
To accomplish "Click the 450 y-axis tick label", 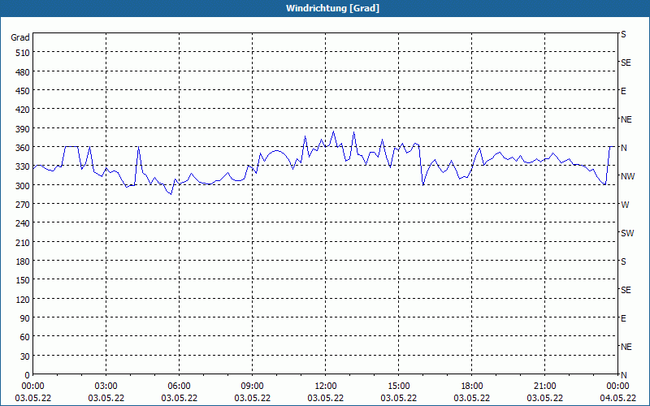I will (23, 91).
